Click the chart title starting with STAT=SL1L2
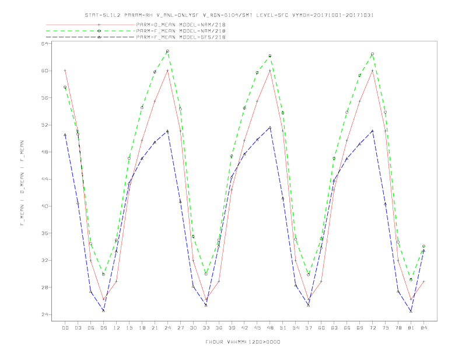This screenshot has width=462, height=357. pyautogui.click(x=229, y=15)
